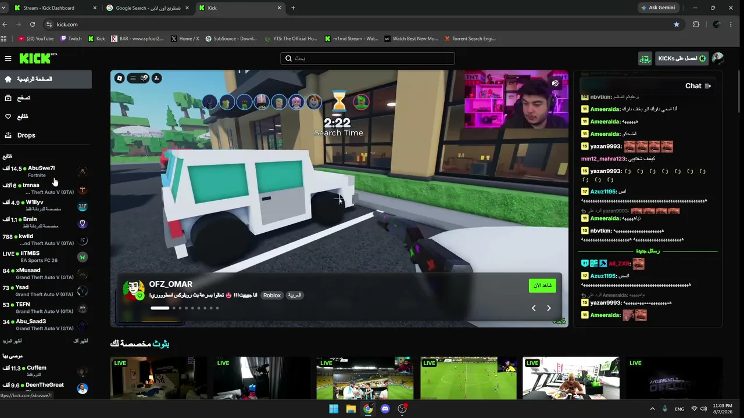744x418 pixels.
Task: Open the Chrome profile icon in toolbar
Action: (717, 24)
